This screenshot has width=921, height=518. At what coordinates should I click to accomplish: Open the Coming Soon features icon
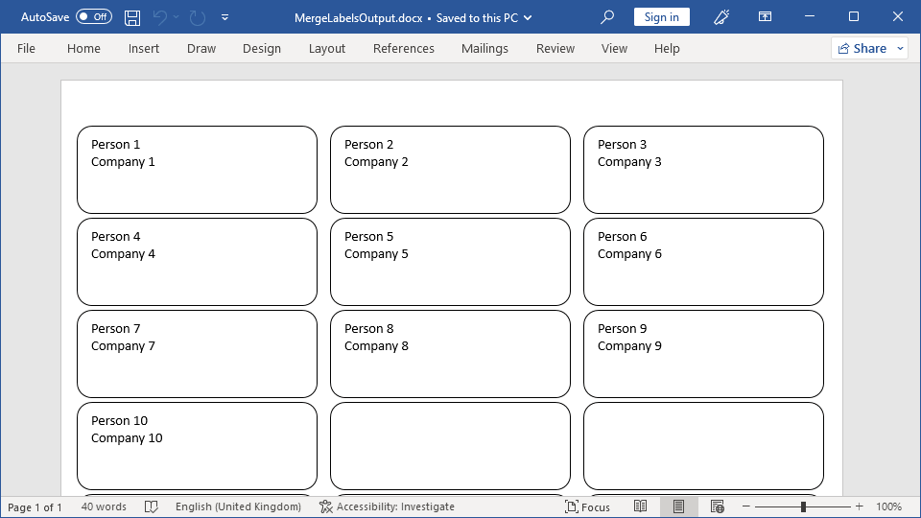[x=722, y=17]
